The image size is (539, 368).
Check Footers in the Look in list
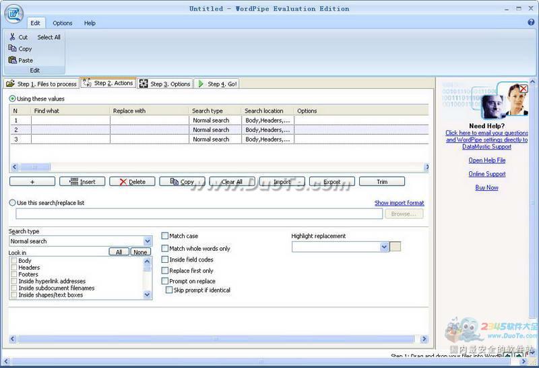point(14,274)
